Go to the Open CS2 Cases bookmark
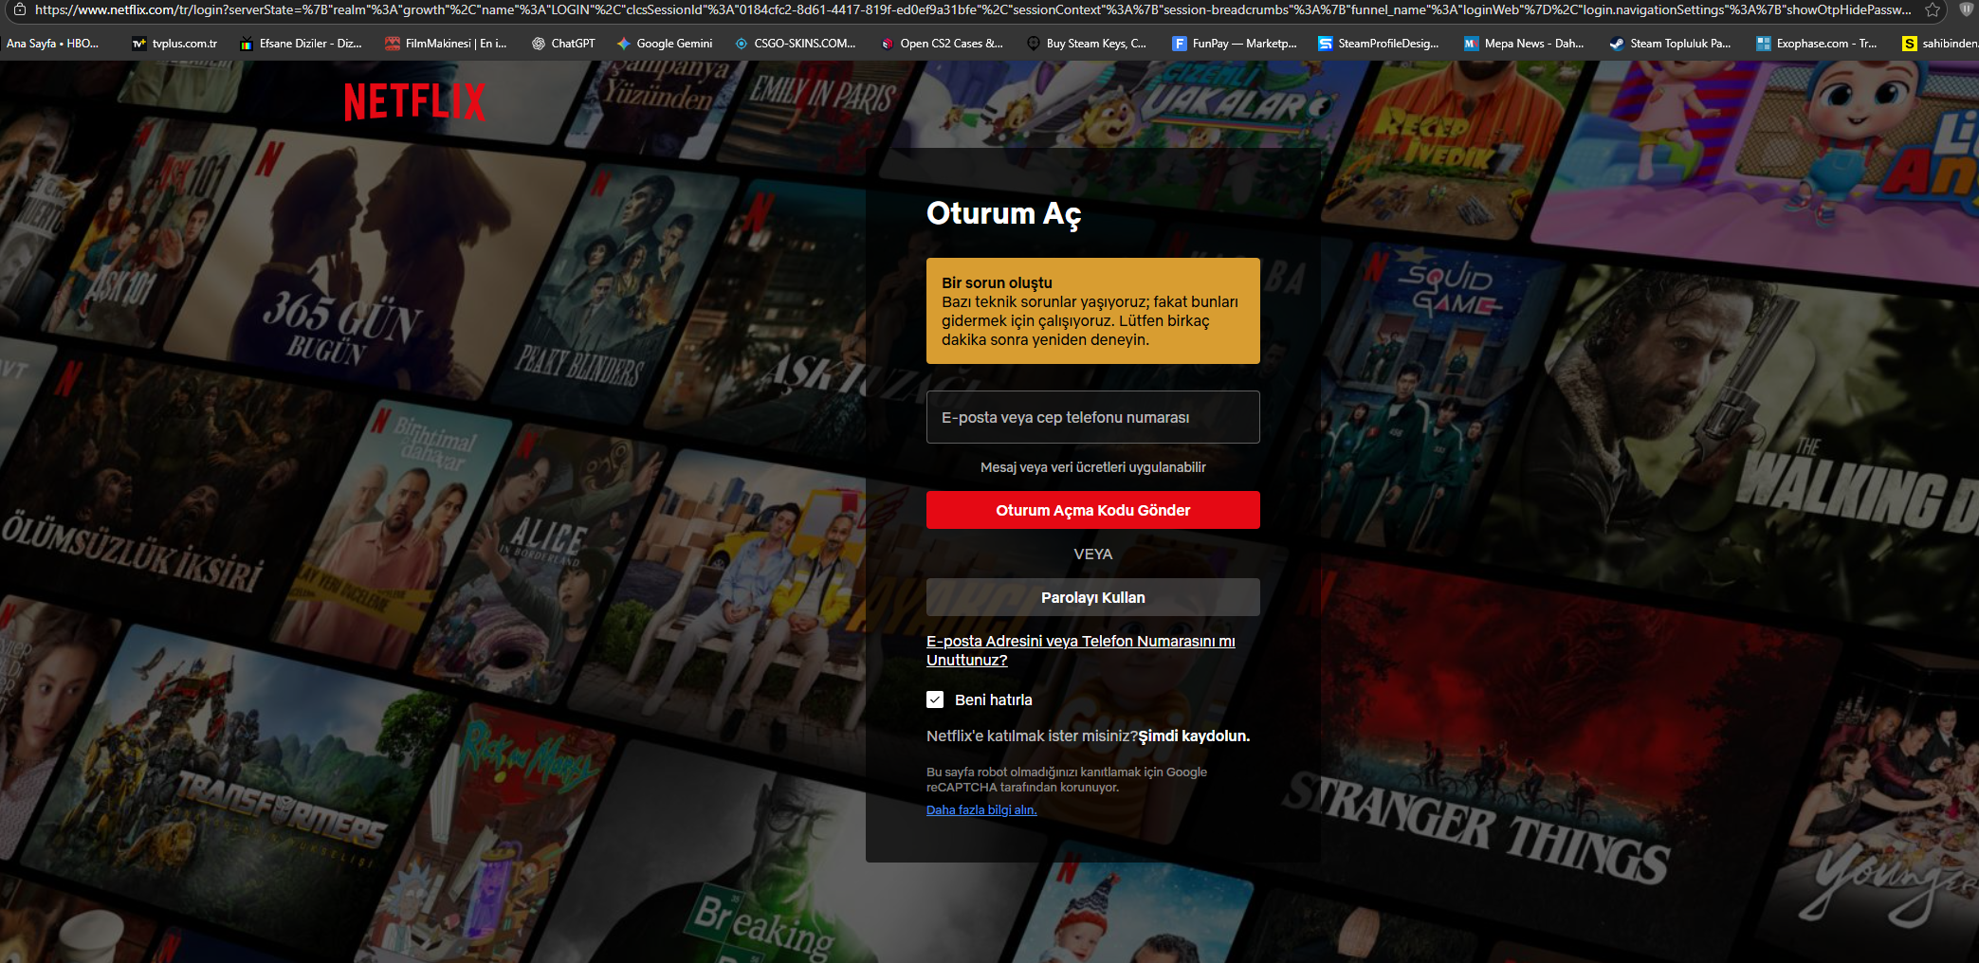This screenshot has width=1979, height=963. 942,44
